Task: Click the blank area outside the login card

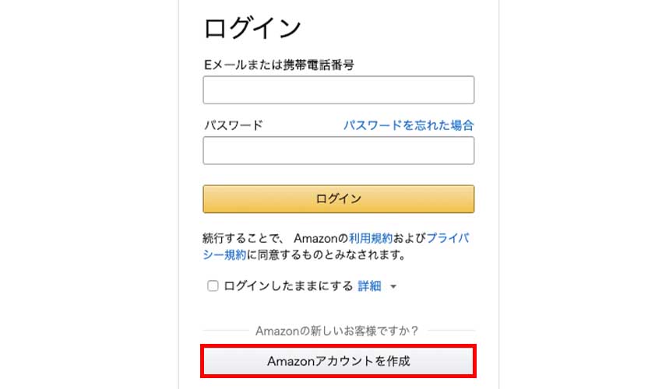Action: [86, 194]
